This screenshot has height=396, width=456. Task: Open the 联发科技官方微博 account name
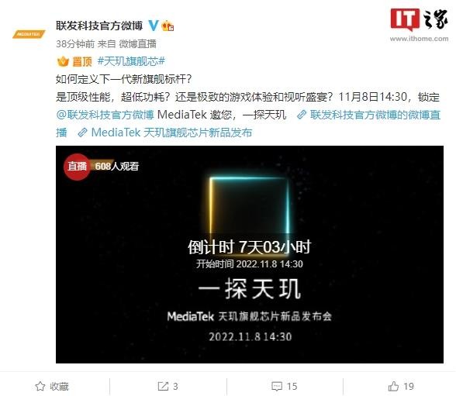[x=99, y=26]
